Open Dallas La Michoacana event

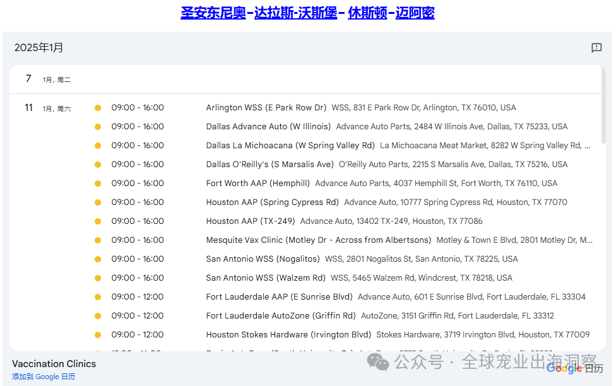tap(290, 146)
